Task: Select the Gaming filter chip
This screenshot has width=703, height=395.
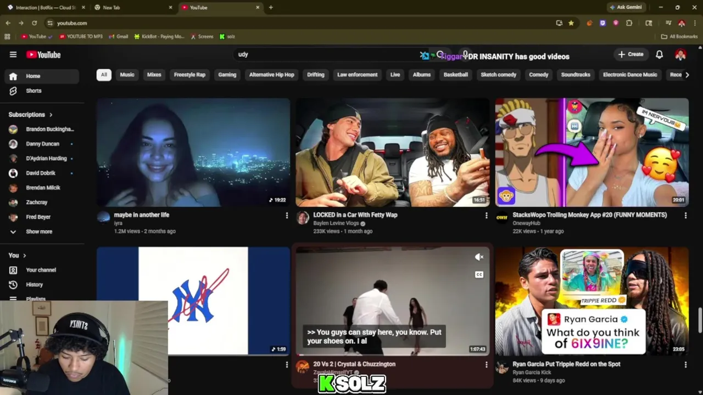Action: (x=227, y=75)
